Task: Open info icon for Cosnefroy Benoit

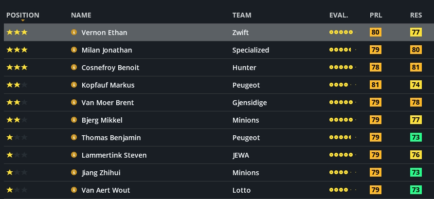Action: pyautogui.click(x=74, y=68)
